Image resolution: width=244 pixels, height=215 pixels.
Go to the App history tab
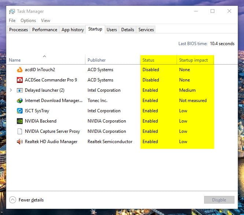73,30
